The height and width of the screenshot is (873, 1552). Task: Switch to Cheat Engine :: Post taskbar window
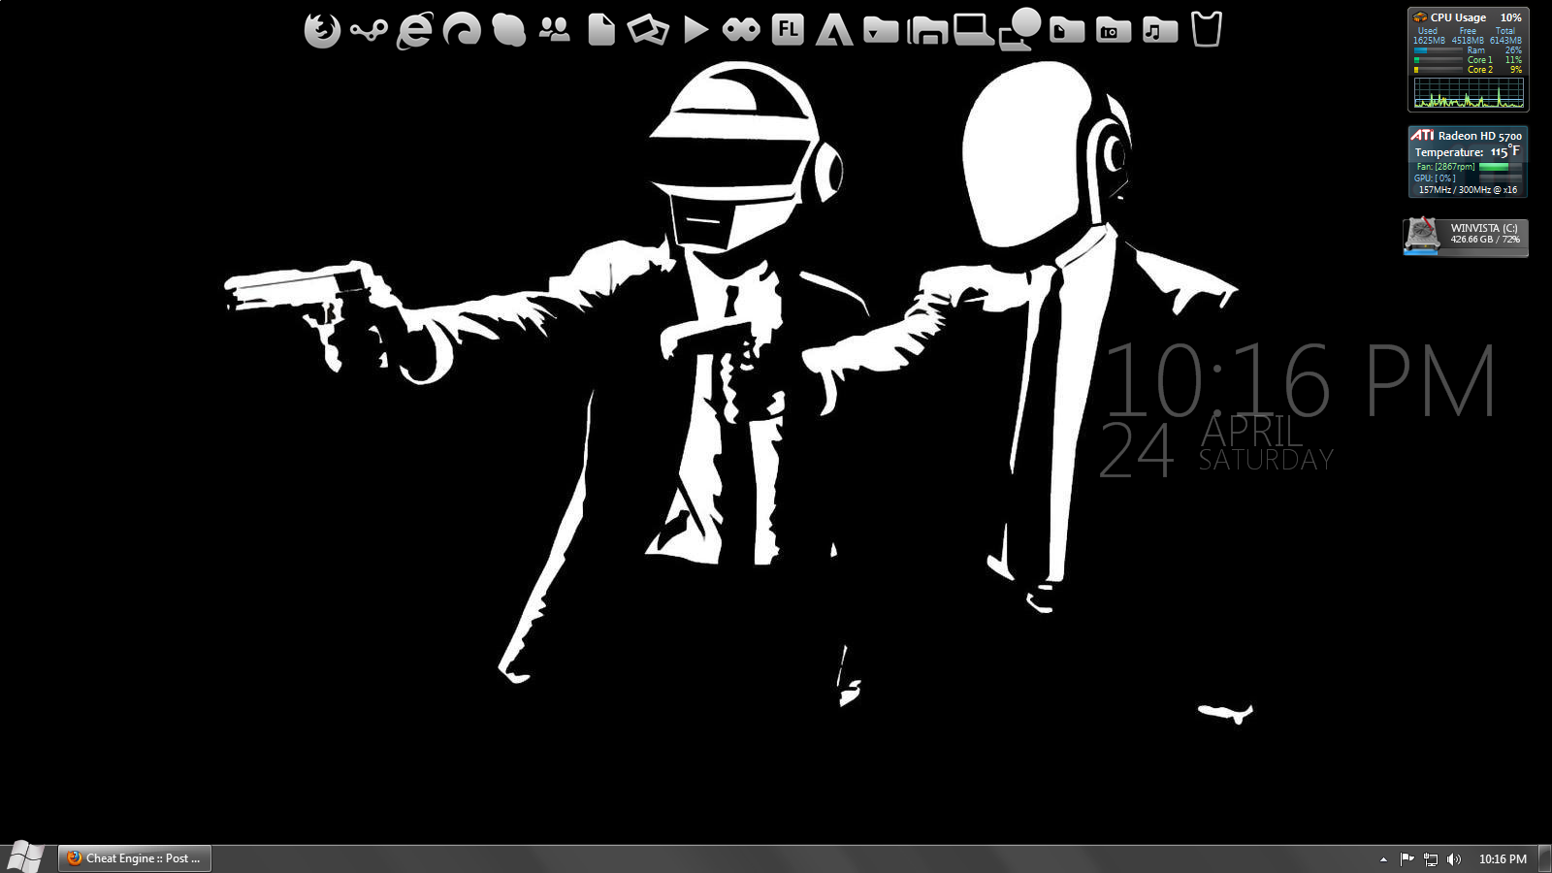[x=135, y=858]
